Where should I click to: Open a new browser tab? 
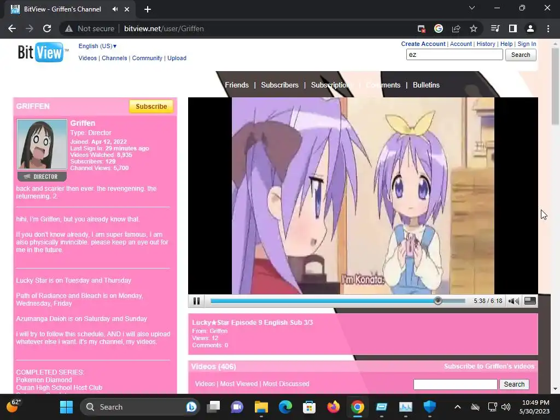(x=148, y=9)
